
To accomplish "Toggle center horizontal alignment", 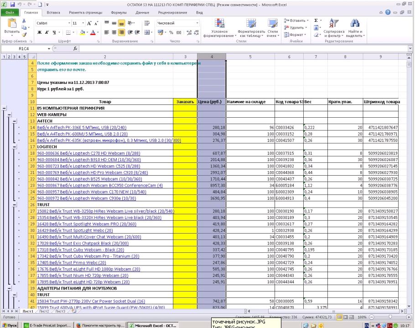I will click(x=114, y=32).
